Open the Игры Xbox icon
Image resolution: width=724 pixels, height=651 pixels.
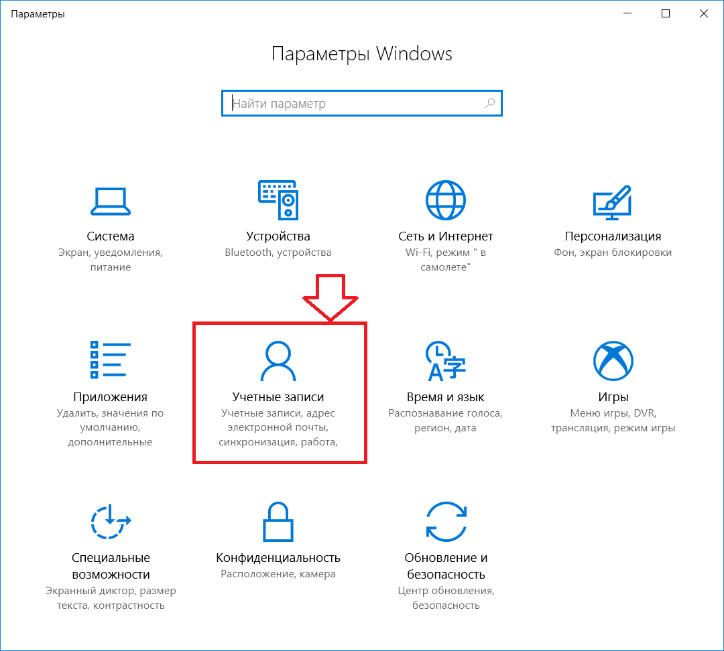(613, 361)
